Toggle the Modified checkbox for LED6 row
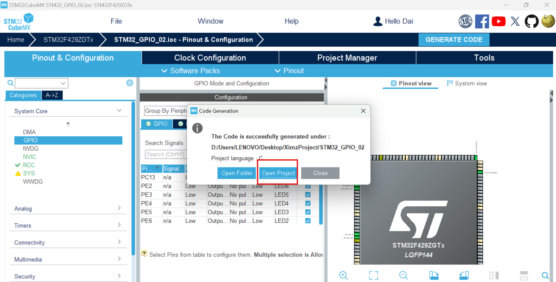This screenshot has height=282, width=556. tap(308, 186)
